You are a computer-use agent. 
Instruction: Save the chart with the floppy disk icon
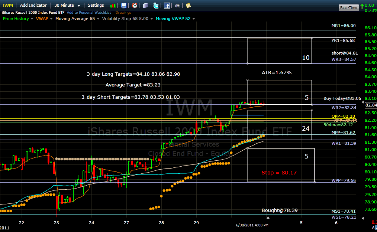click(x=123, y=6)
